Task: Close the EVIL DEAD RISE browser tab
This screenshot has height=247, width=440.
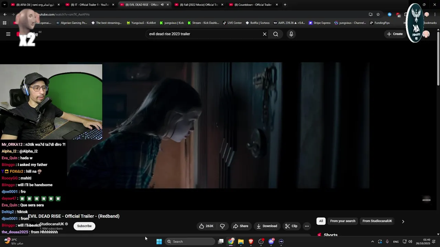Action: click(x=168, y=5)
